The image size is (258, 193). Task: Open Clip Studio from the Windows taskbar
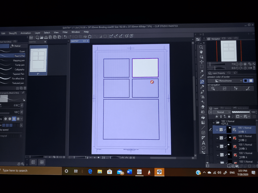[139, 172]
